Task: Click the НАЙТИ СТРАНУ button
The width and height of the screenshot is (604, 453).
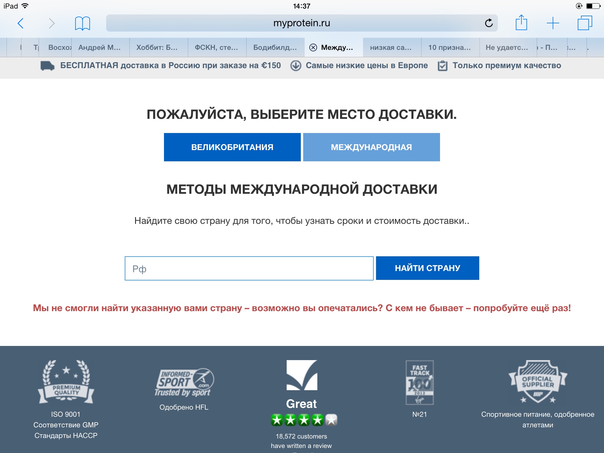Action: [x=428, y=268]
